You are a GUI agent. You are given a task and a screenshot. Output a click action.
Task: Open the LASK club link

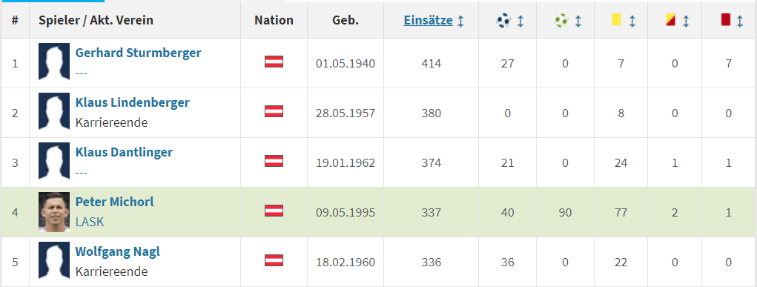(89, 222)
